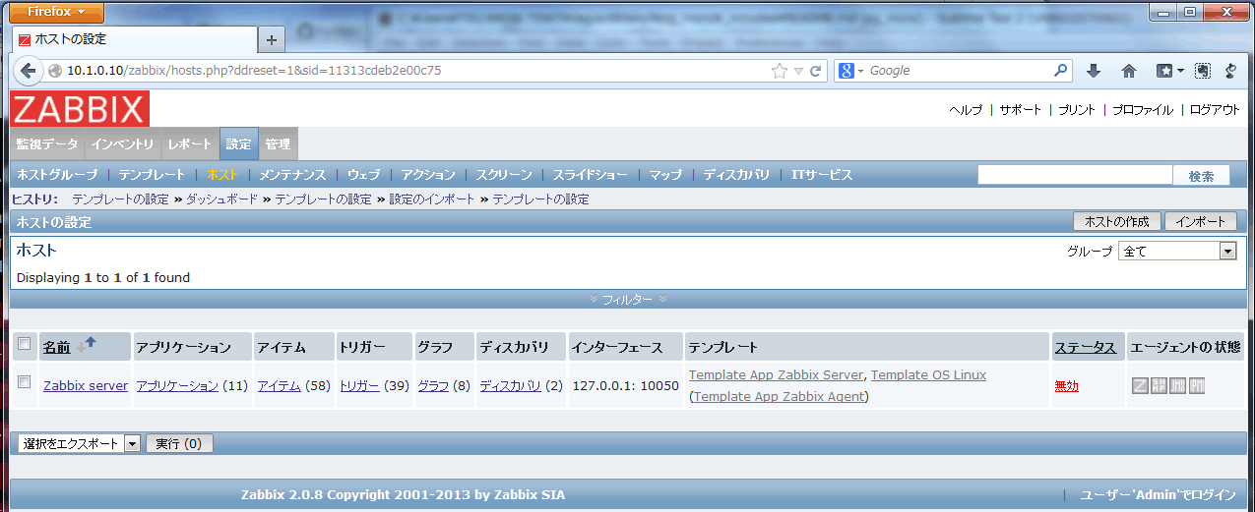The width and height of the screenshot is (1255, 512).
Task: Open Template App Zabbix Server link
Action: 777,374
